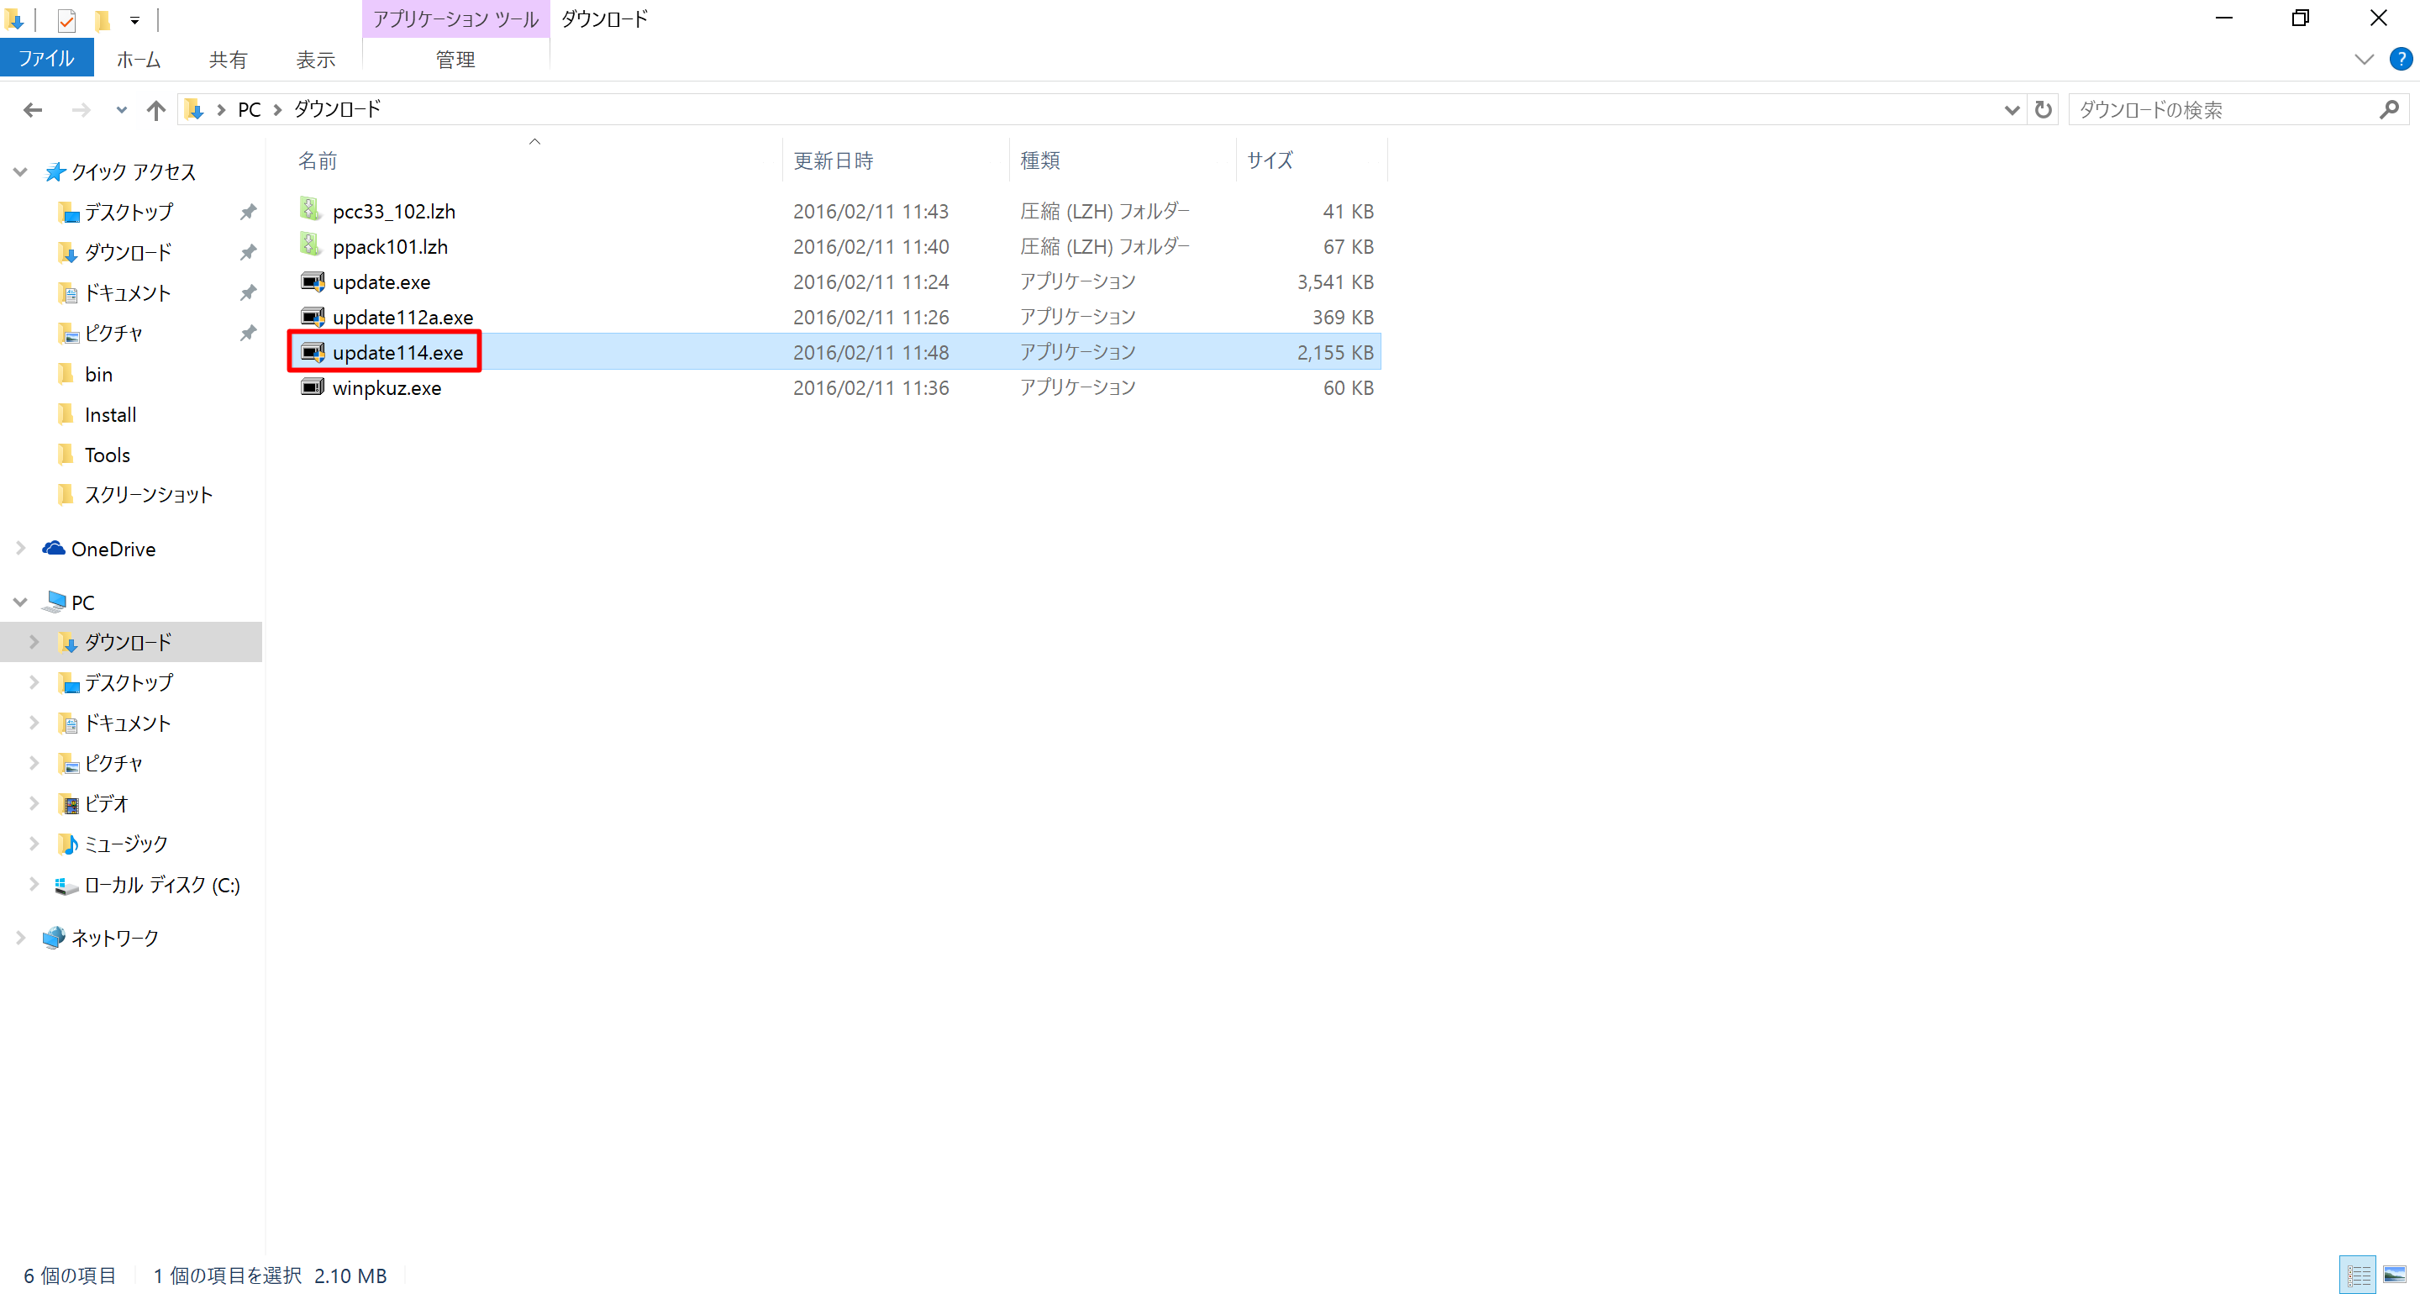Click PC in the address breadcrumb
The height and width of the screenshot is (1294, 2420).
click(249, 110)
